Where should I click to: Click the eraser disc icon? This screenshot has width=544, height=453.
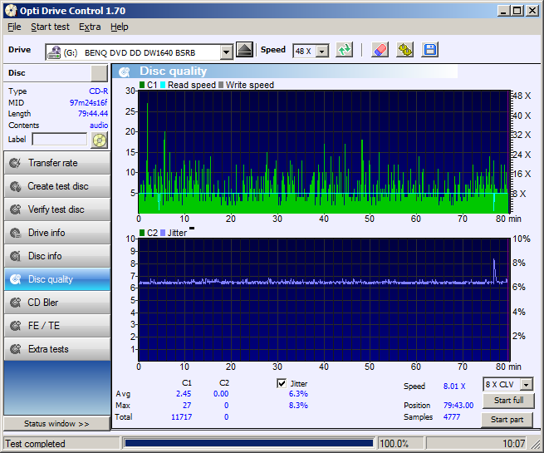380,50
